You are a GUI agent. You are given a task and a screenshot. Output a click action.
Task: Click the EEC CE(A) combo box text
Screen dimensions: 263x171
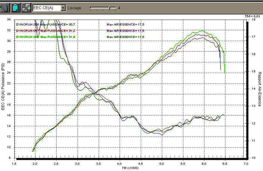46,7
